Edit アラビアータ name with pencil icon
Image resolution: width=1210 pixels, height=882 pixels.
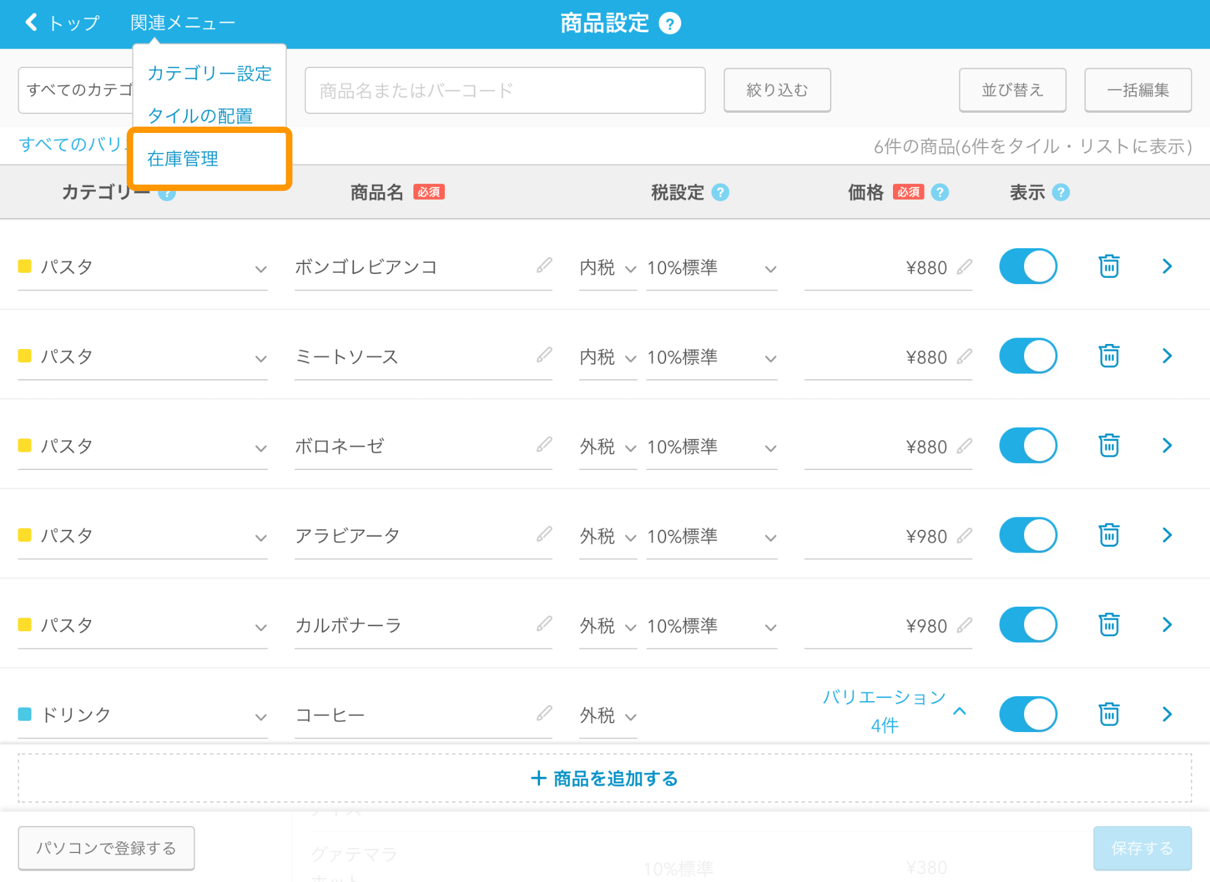tap(544, 534)
